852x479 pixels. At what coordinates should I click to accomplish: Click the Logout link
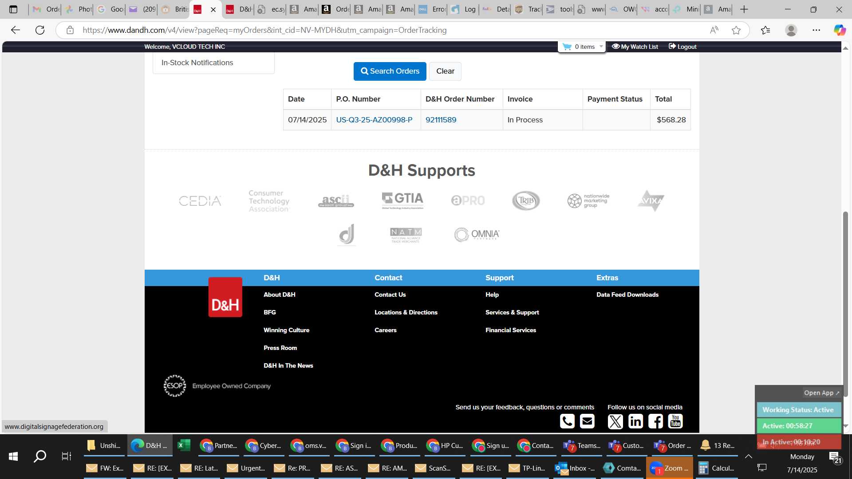(x=682, y=47)
